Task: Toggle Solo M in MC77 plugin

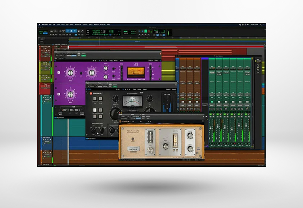Action: click(151, 61)
